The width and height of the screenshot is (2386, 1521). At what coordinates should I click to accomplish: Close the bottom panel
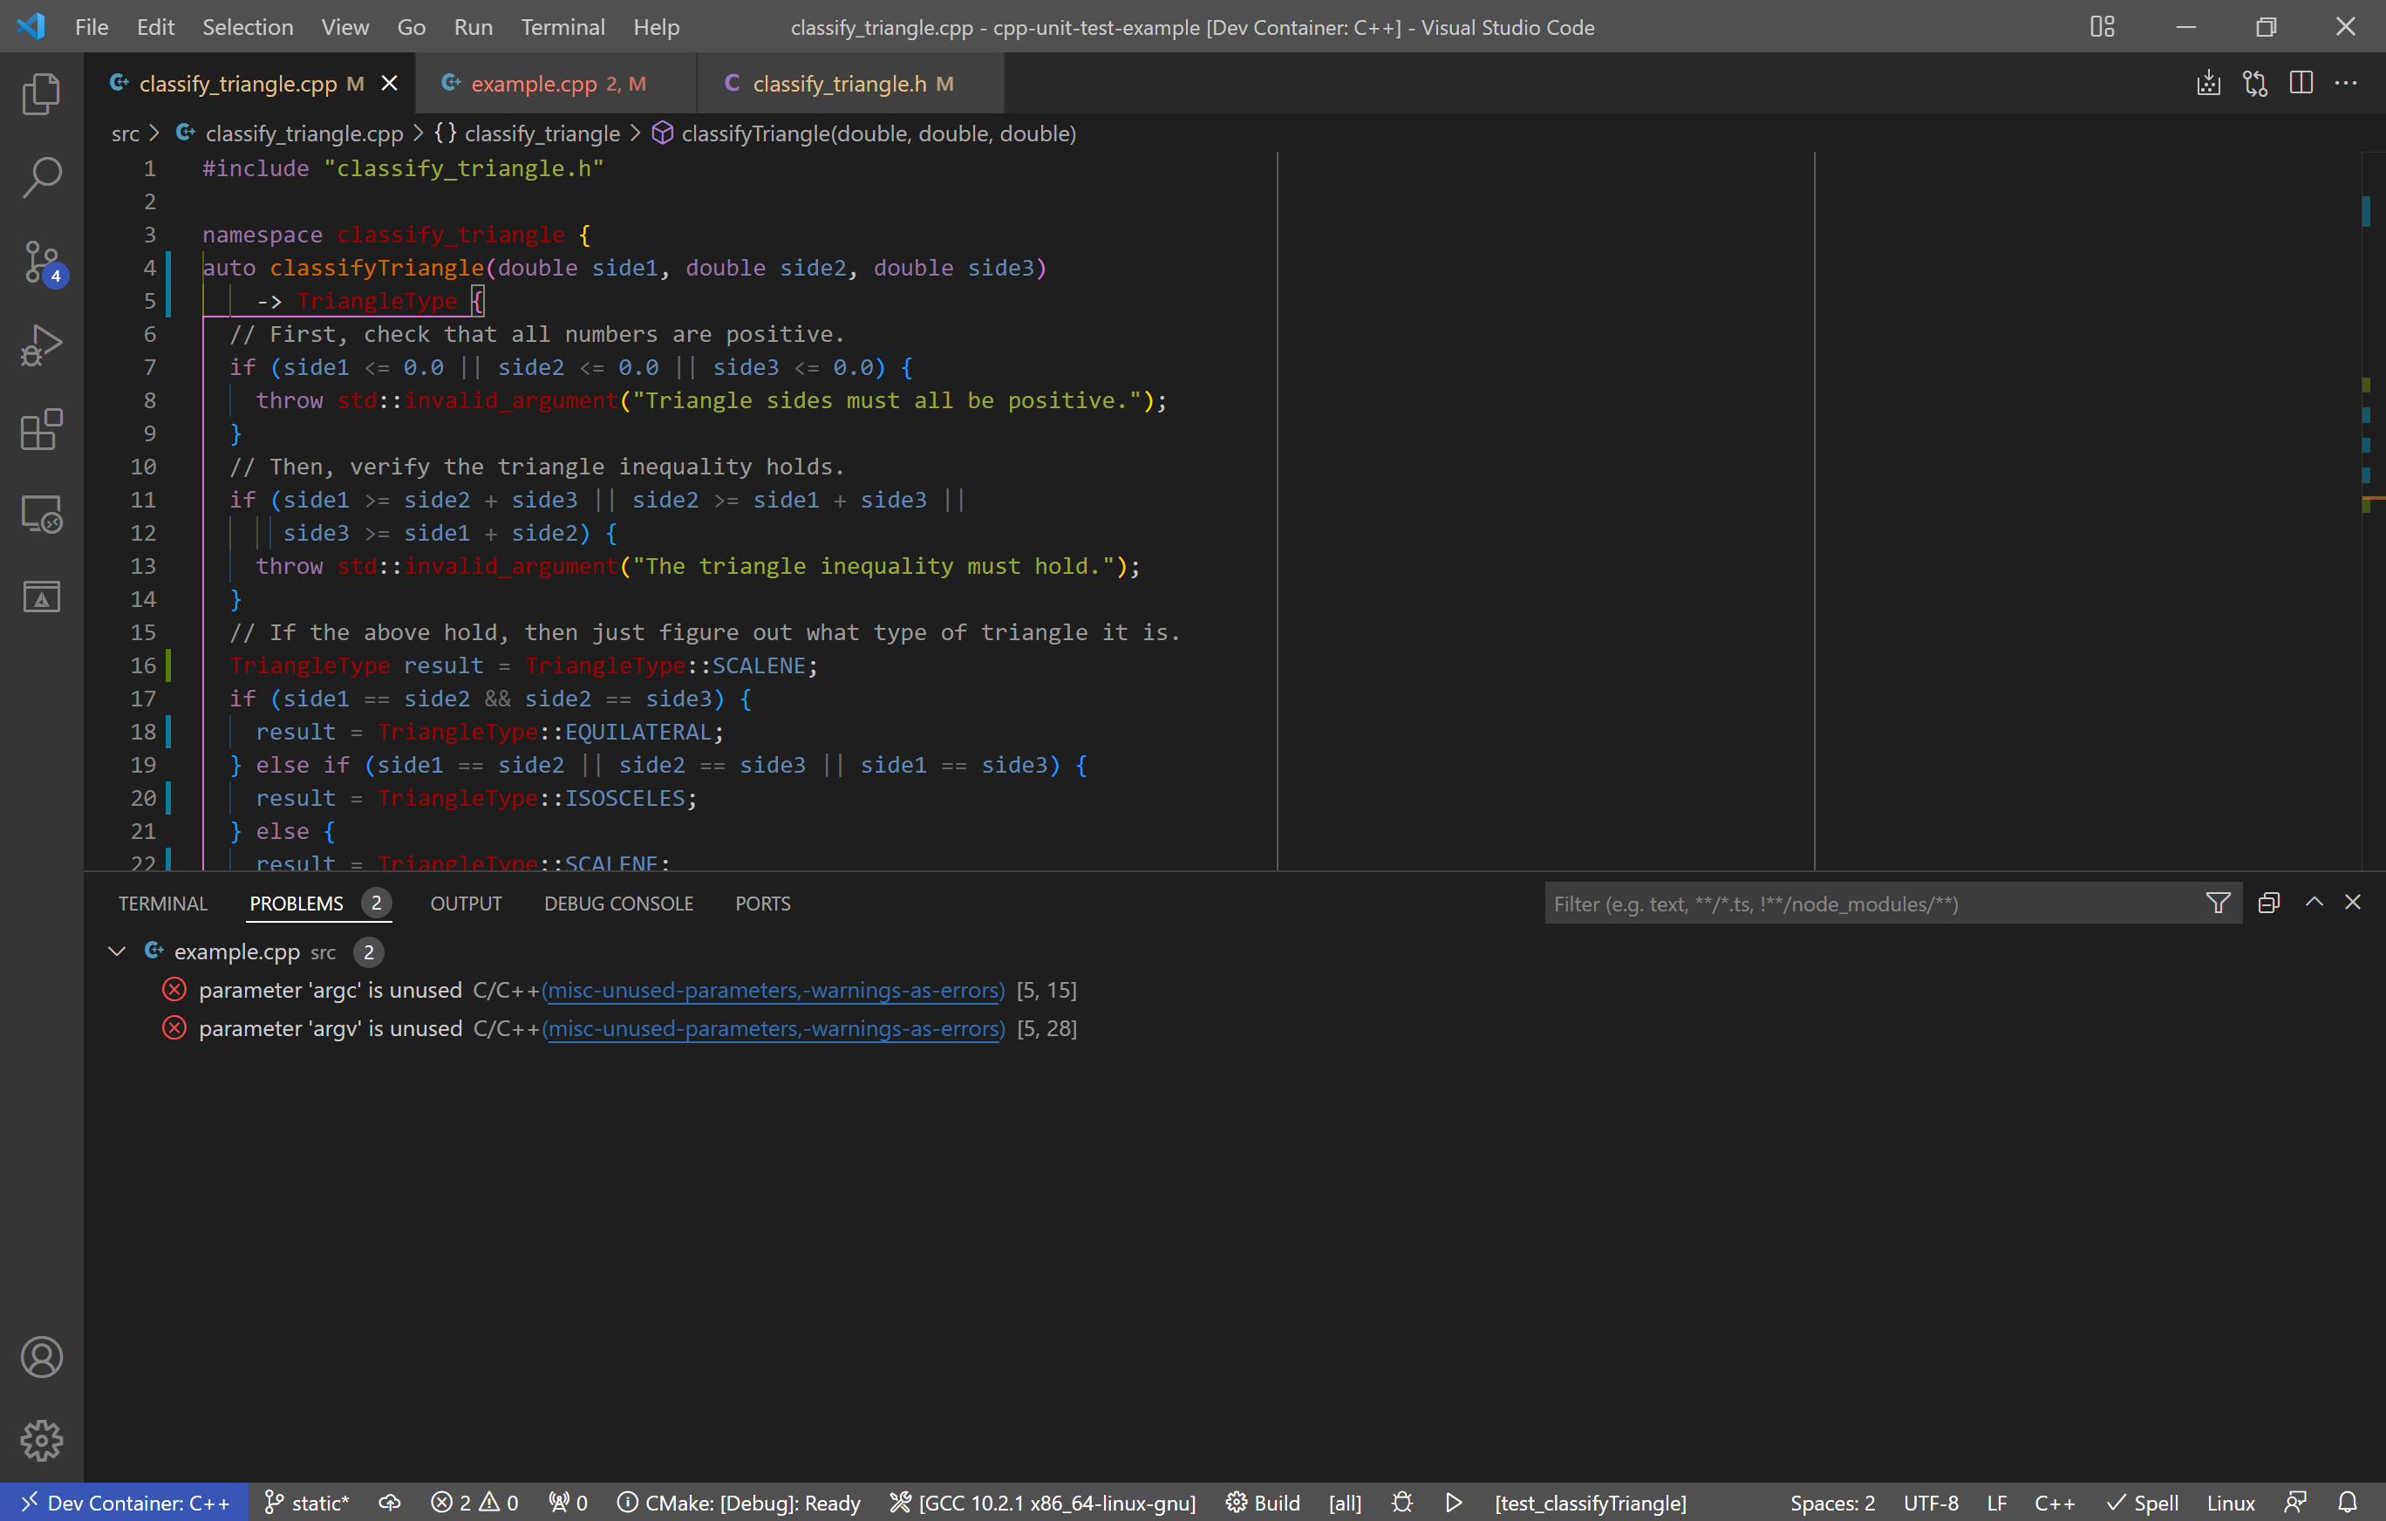pyautogui.click(x=2352, y=902)
